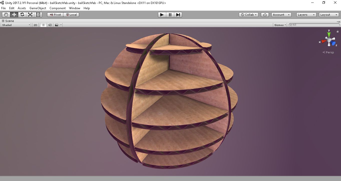Click the blue Z axis cone

(333, 43)
